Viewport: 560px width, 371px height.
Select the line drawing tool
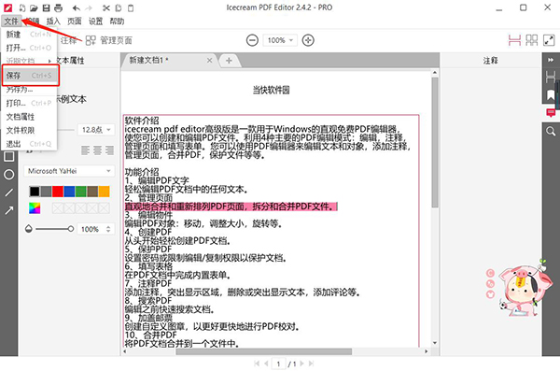9,193
